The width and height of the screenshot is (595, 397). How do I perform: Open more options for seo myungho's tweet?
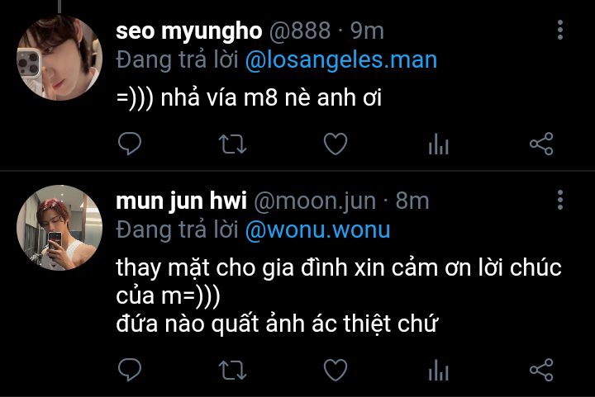(560, 30)
